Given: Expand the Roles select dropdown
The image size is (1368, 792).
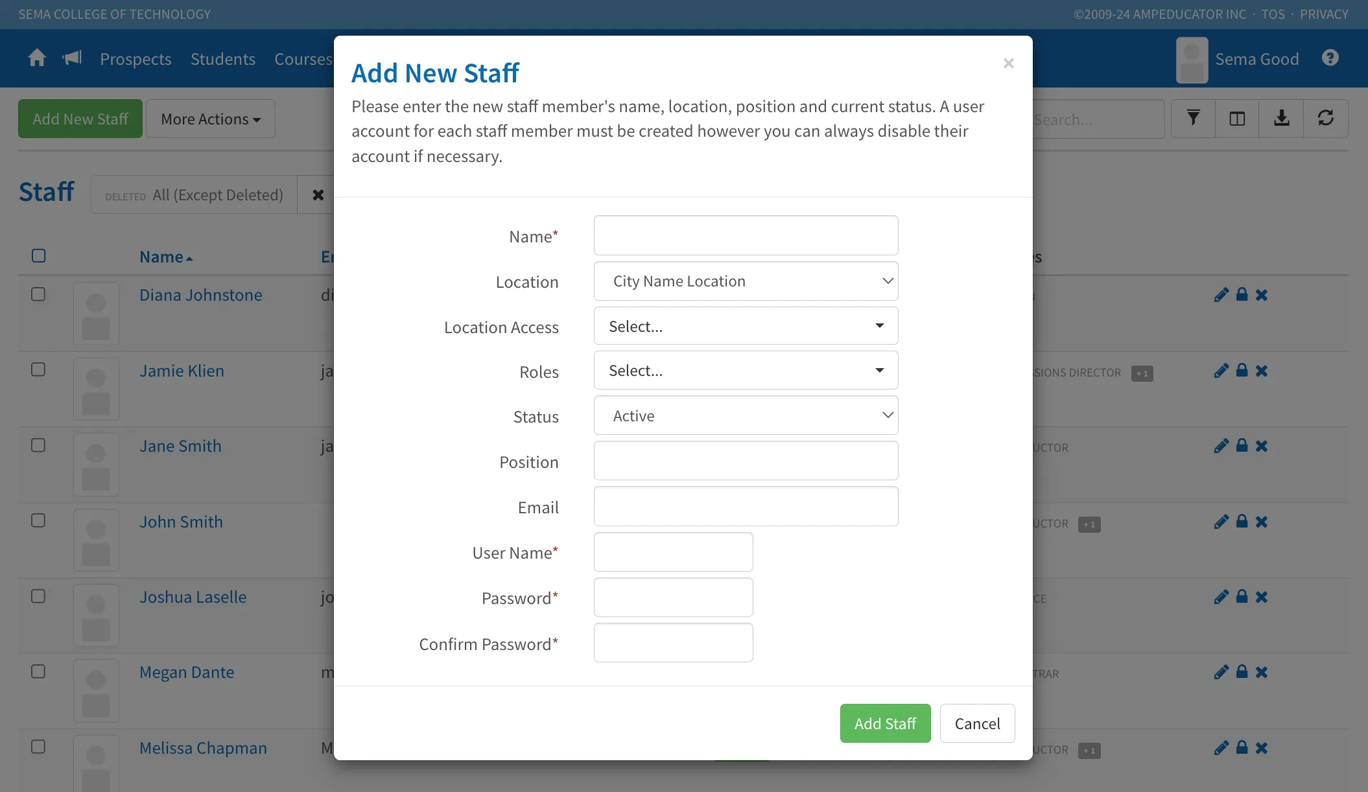Looking at the screenshot, I should pyautogui.click(x=746, y=371).
